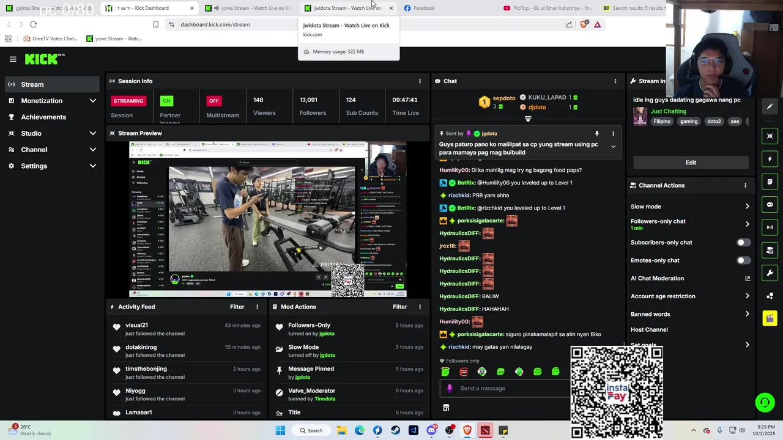Click broadcast signal icon in right toolbar

pyautogui.click(x=770, y=227)
